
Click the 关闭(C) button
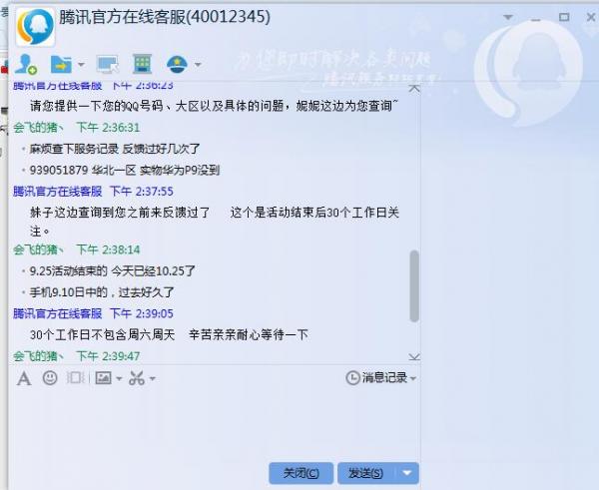coord(301,473)
